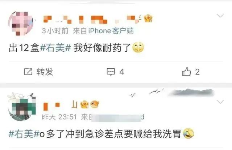Open the first poster's pixelated username
232x150 pixels.
pos(92,19)
